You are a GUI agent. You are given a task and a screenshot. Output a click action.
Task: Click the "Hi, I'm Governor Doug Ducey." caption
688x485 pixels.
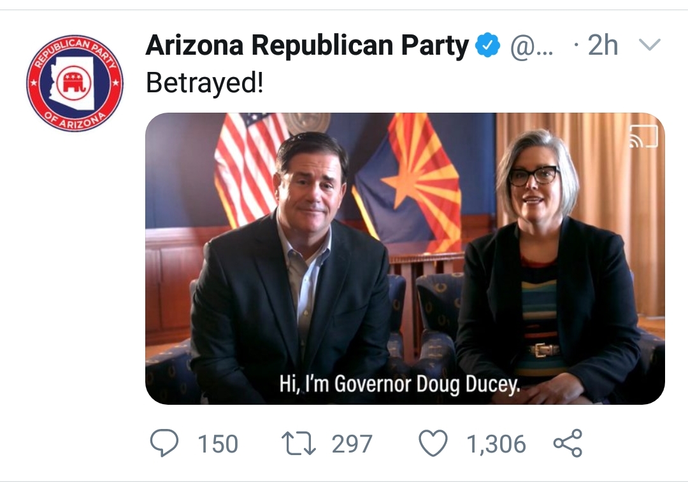click(x=399, y=384)
